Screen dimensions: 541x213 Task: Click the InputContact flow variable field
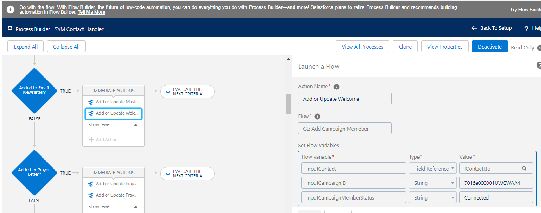pyautogui.click(x=353, y=169)
